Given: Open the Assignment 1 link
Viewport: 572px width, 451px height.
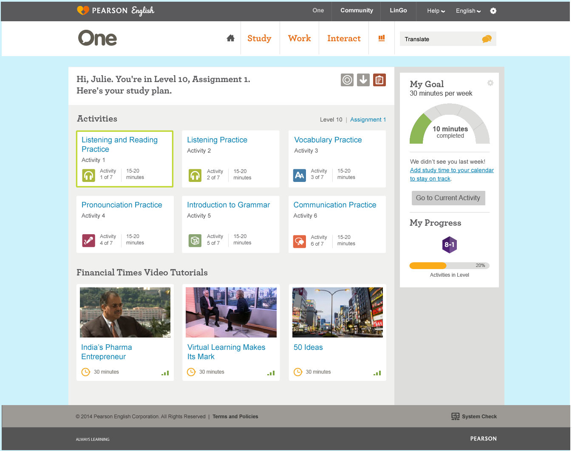Looking at the screenshot, I should 368,120.
